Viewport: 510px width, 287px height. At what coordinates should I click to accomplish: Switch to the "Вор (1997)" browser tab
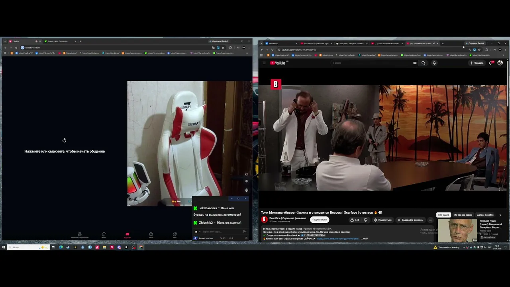coord(351,43)
